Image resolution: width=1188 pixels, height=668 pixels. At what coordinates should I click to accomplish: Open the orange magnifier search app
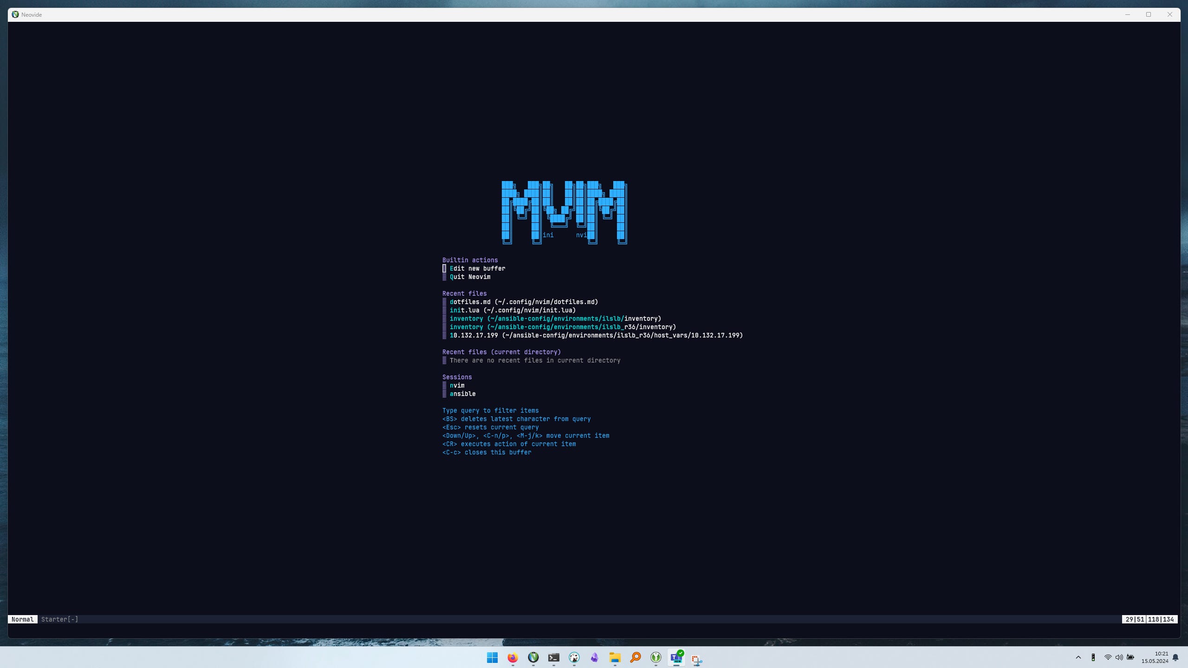[x=635, y=657]
